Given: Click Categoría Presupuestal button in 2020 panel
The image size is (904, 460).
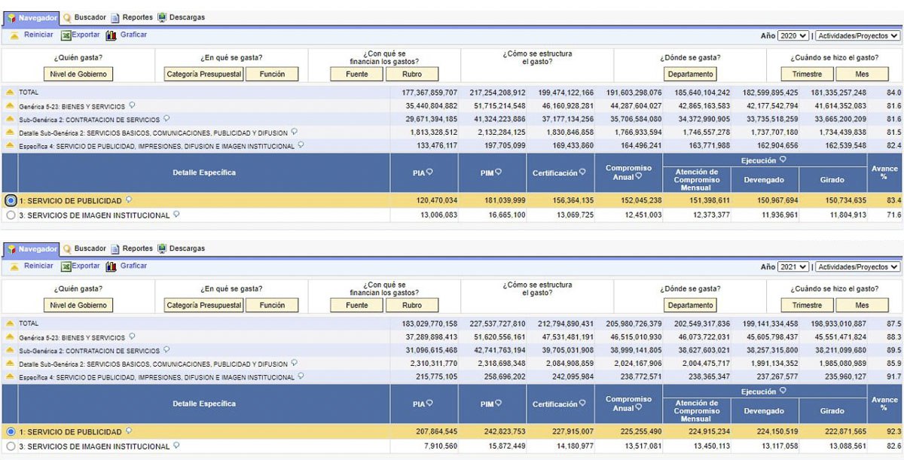Looking at the screenshot, I should [x=204, y=74].
